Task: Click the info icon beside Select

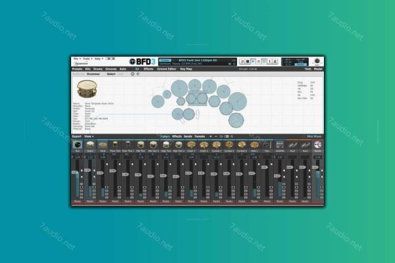Action: click(132, 74)
